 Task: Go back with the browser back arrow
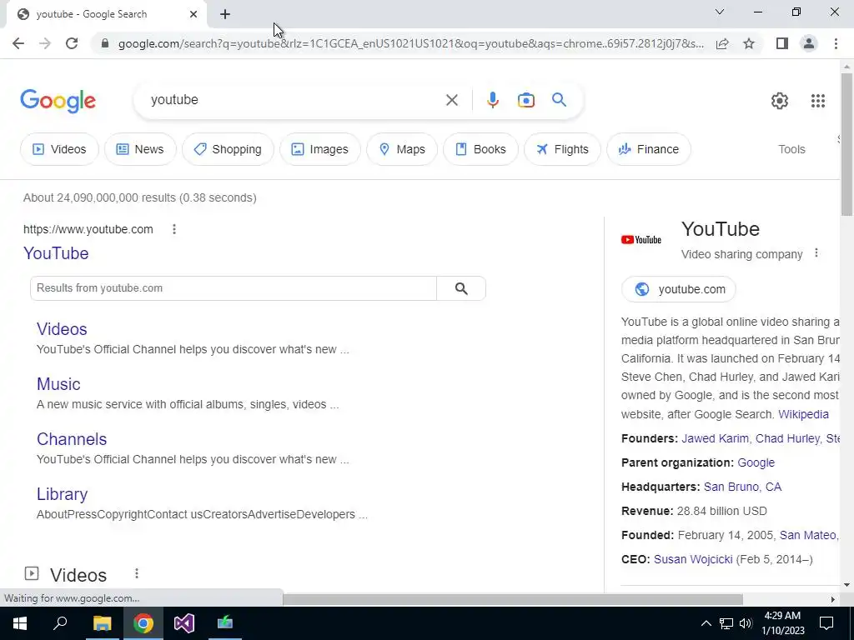(x=18, y=43)
